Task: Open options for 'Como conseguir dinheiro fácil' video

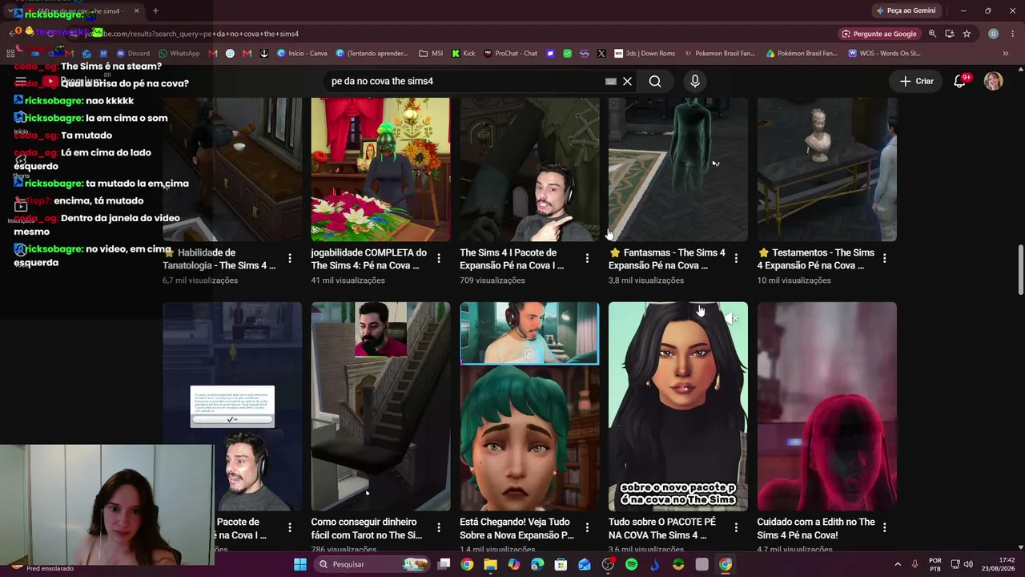Action: coord(439,527)
